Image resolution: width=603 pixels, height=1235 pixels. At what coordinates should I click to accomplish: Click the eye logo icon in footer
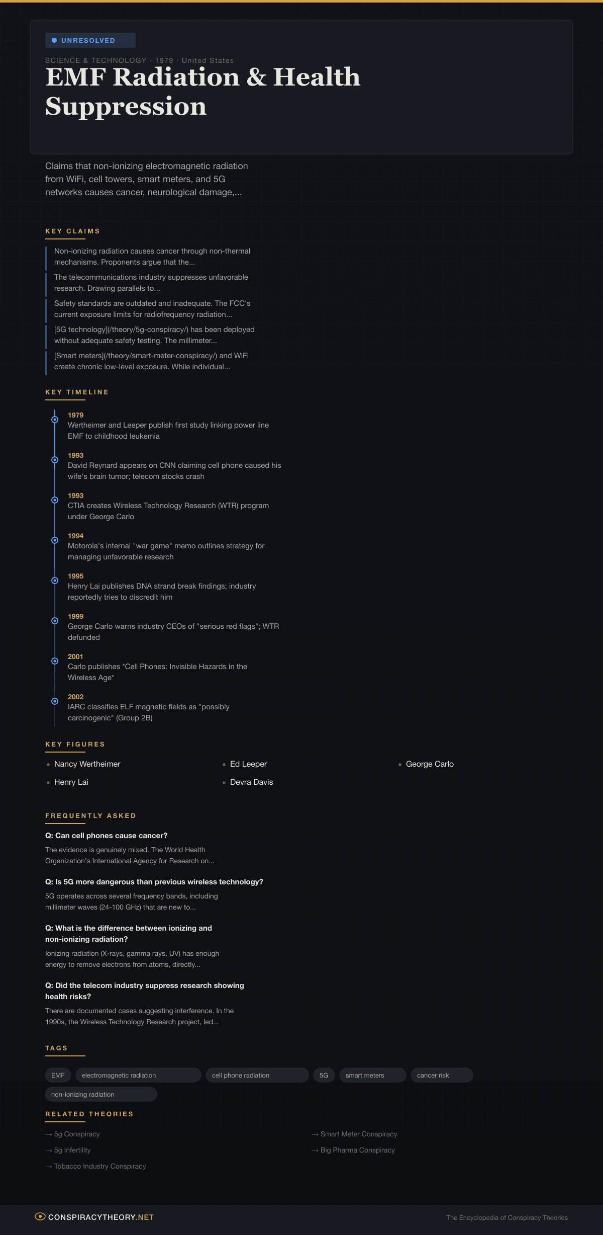click(x=40, y=1217)
